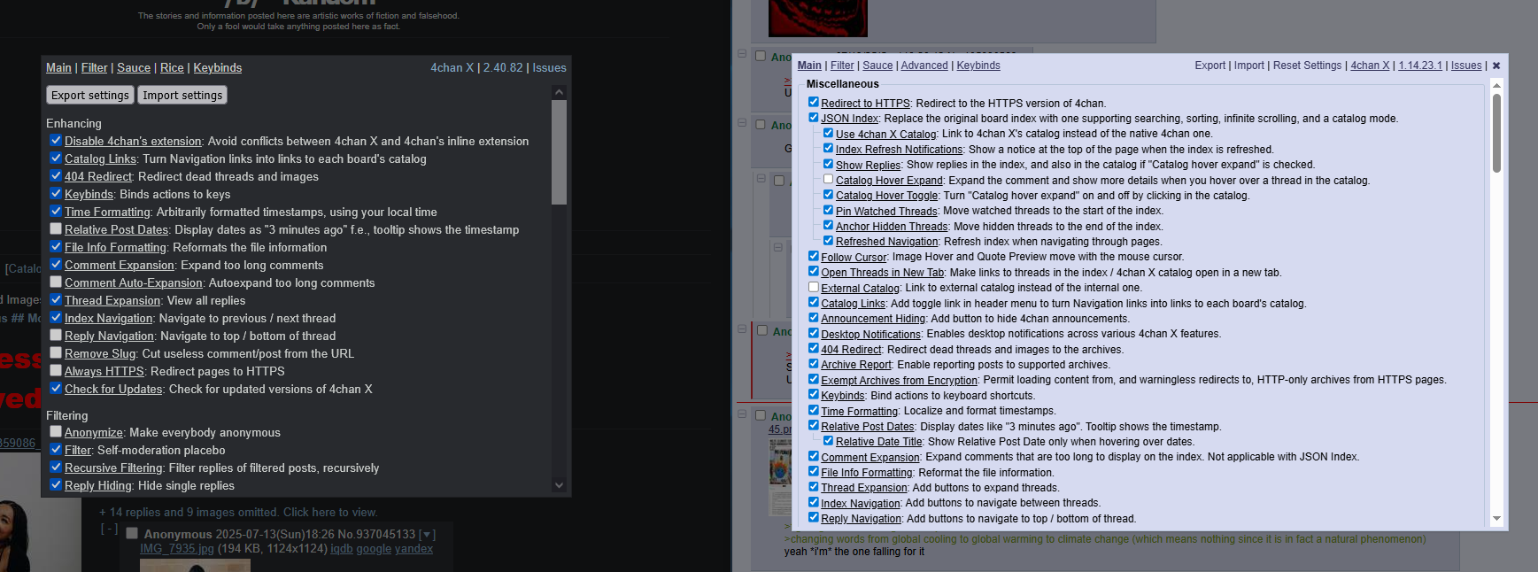Open the Keybinds tab in the light panel
Screen dimensions: 1538x572
click(x=978, y=66)
